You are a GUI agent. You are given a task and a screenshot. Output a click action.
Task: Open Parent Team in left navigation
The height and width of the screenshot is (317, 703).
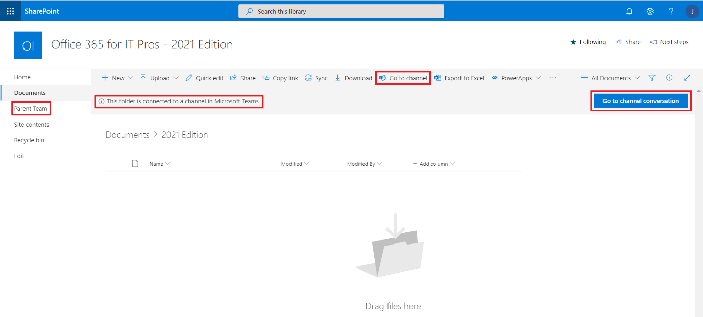[x=31, y=109]
